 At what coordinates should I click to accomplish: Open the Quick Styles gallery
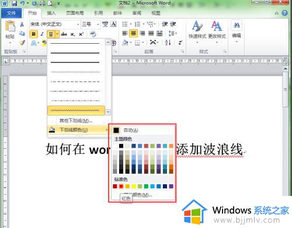[x=197, y=31]
